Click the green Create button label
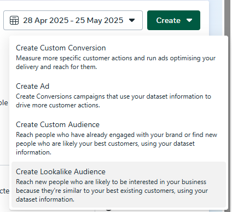The image size is (232, 212). tap(168, 20)
